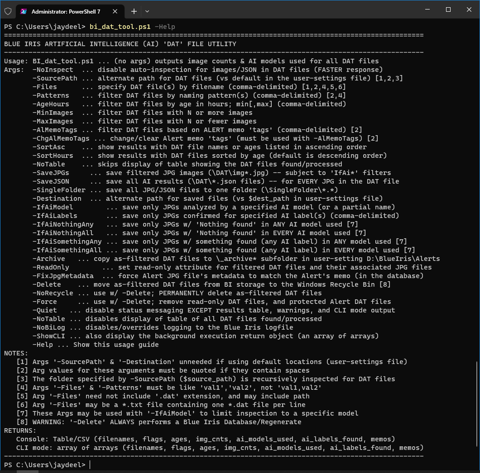Click note [3] about recursive inspection
The image size is (480, 473).
[206, 378]
